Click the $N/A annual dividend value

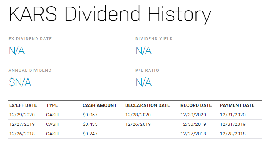[20, 82]
